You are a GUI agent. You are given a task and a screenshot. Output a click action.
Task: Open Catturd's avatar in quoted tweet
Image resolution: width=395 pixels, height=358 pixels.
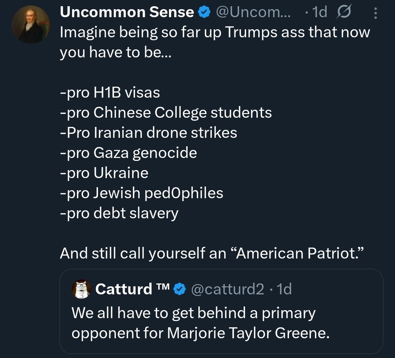click(81, 289)
